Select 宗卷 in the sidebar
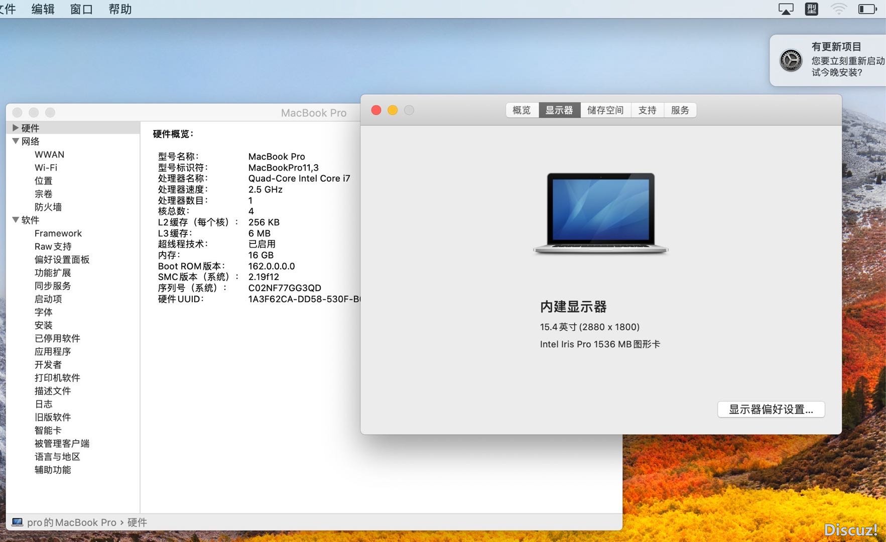Viewport: 886px width, 542px height. pyautogui.click(x=43, y=194)
